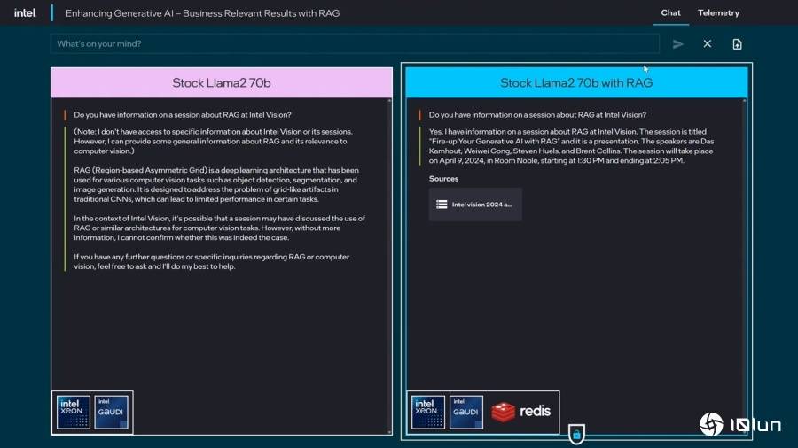Click the paragraph starting "If you have any further questions"

(x=212, y=261)
